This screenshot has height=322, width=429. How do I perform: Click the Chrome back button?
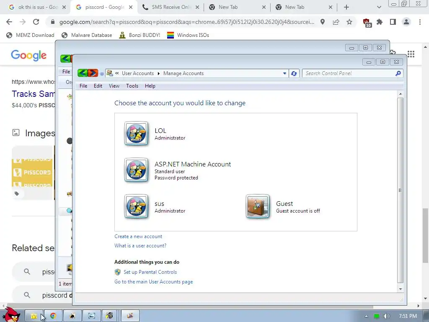pos(9,22)
